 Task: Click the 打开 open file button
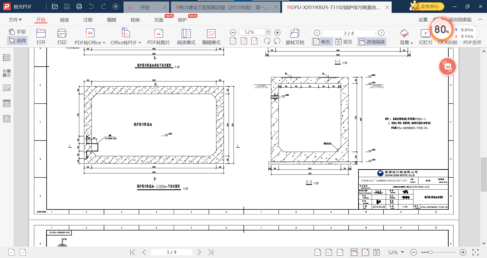tap(41, 37)
